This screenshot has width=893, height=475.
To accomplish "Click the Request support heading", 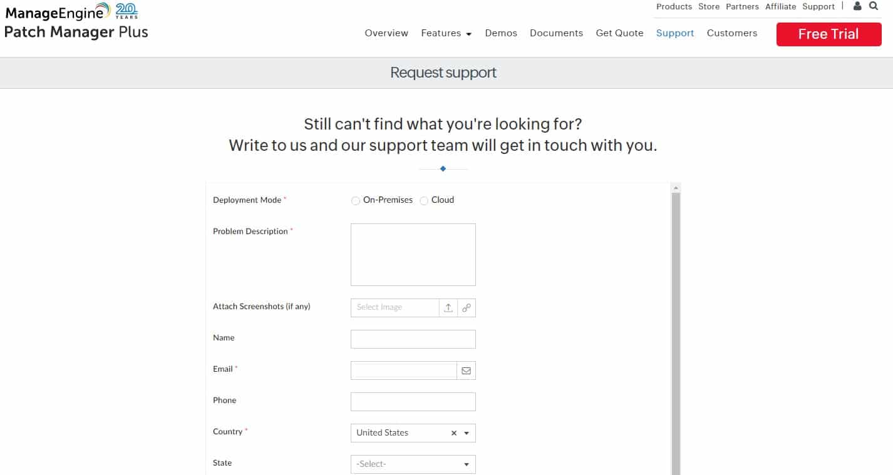I will (x=443, y=73).
